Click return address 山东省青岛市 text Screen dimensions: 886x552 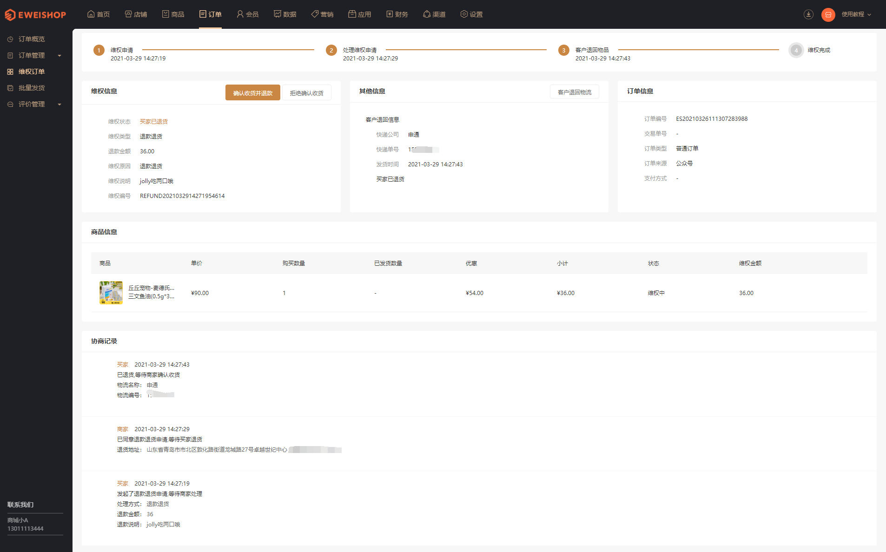217,450
